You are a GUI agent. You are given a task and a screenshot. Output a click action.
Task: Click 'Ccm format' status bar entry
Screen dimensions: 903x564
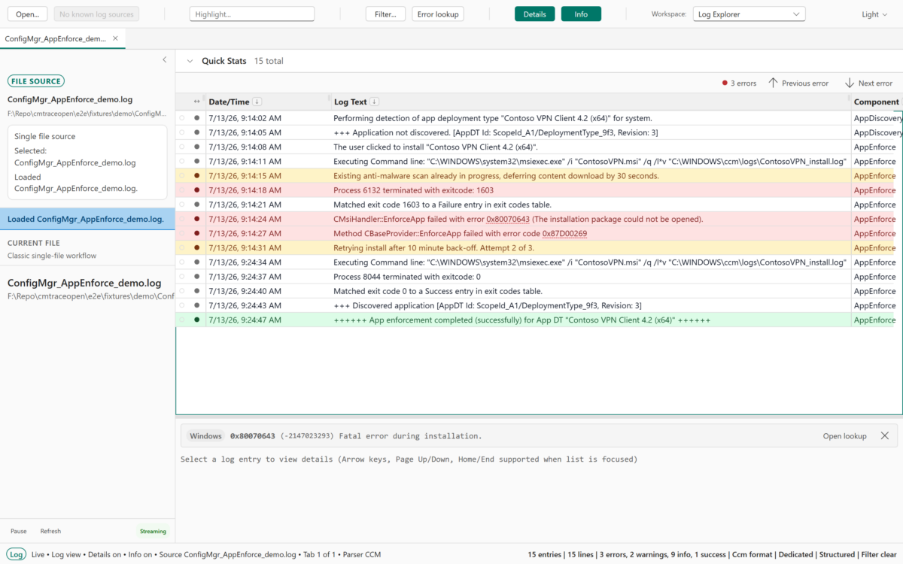pyautogui.click(x=752, y=554)
